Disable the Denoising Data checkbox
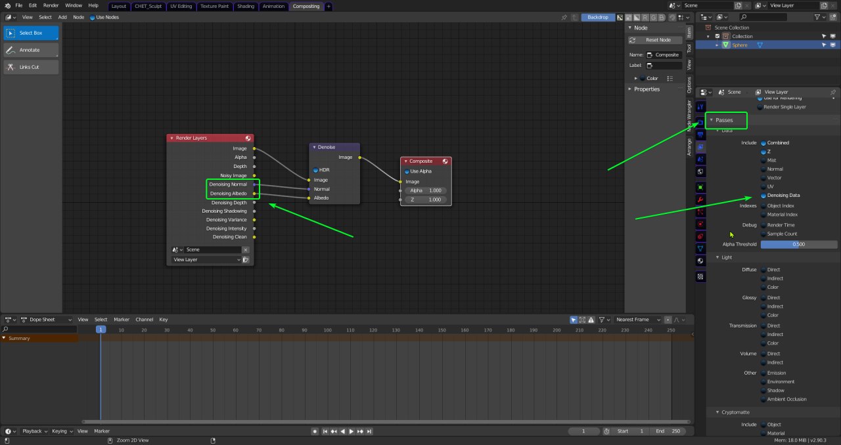Screen dimensions: 841x445 (x=764, y=196)
